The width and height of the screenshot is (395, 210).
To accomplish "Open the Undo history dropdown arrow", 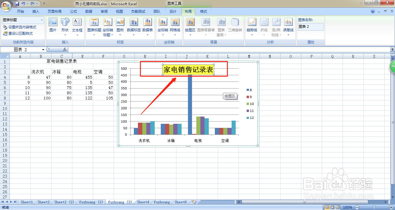I will [27, 4].
